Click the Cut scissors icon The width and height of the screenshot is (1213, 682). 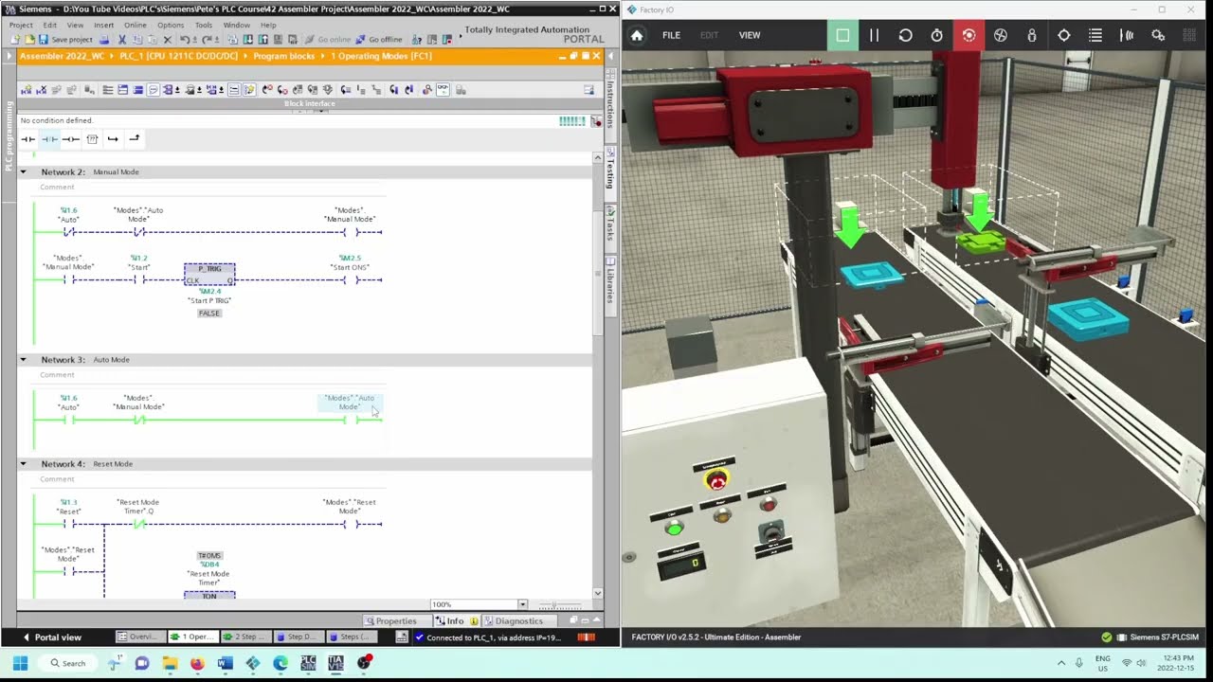(122, 40)
